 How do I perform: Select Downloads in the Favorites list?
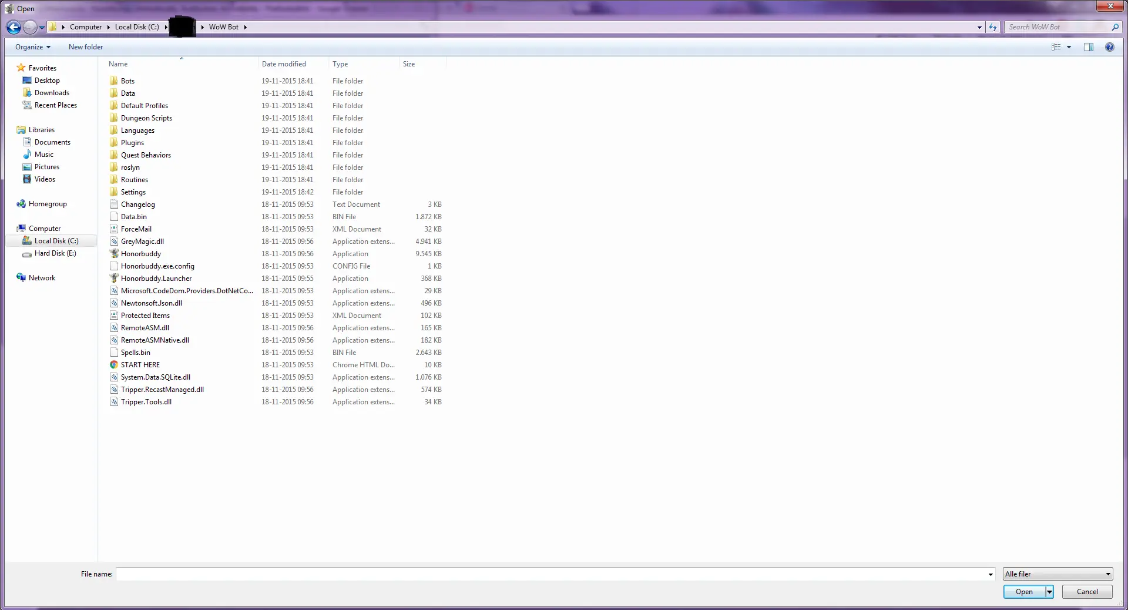click(x=52, y=93)
